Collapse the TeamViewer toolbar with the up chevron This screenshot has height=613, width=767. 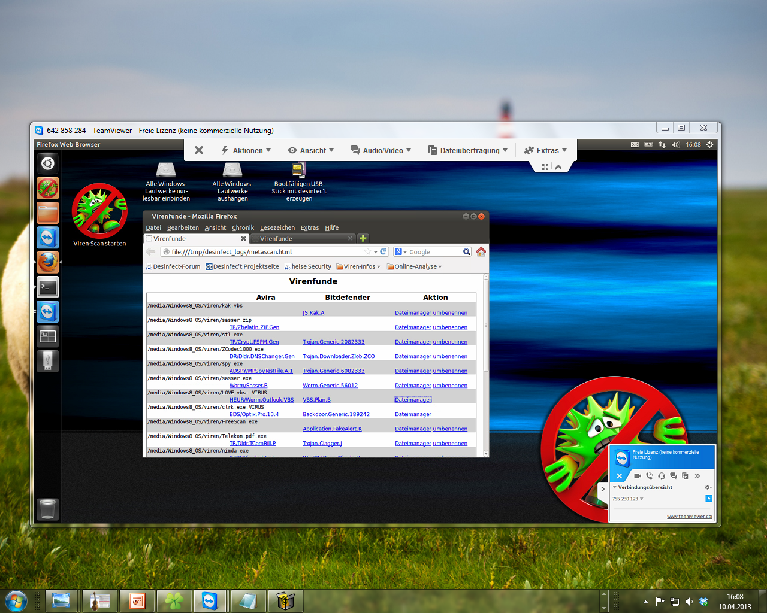(558, 167)
